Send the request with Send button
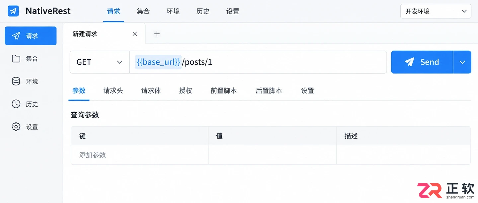Screen dimensions: 478x203 422,62
